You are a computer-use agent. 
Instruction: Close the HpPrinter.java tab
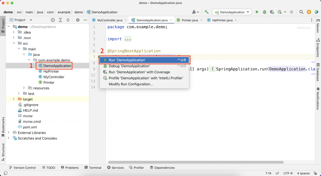point(236,20)
